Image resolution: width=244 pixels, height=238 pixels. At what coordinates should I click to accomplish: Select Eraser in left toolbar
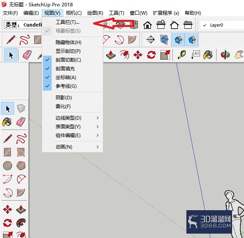pos(21,122)
